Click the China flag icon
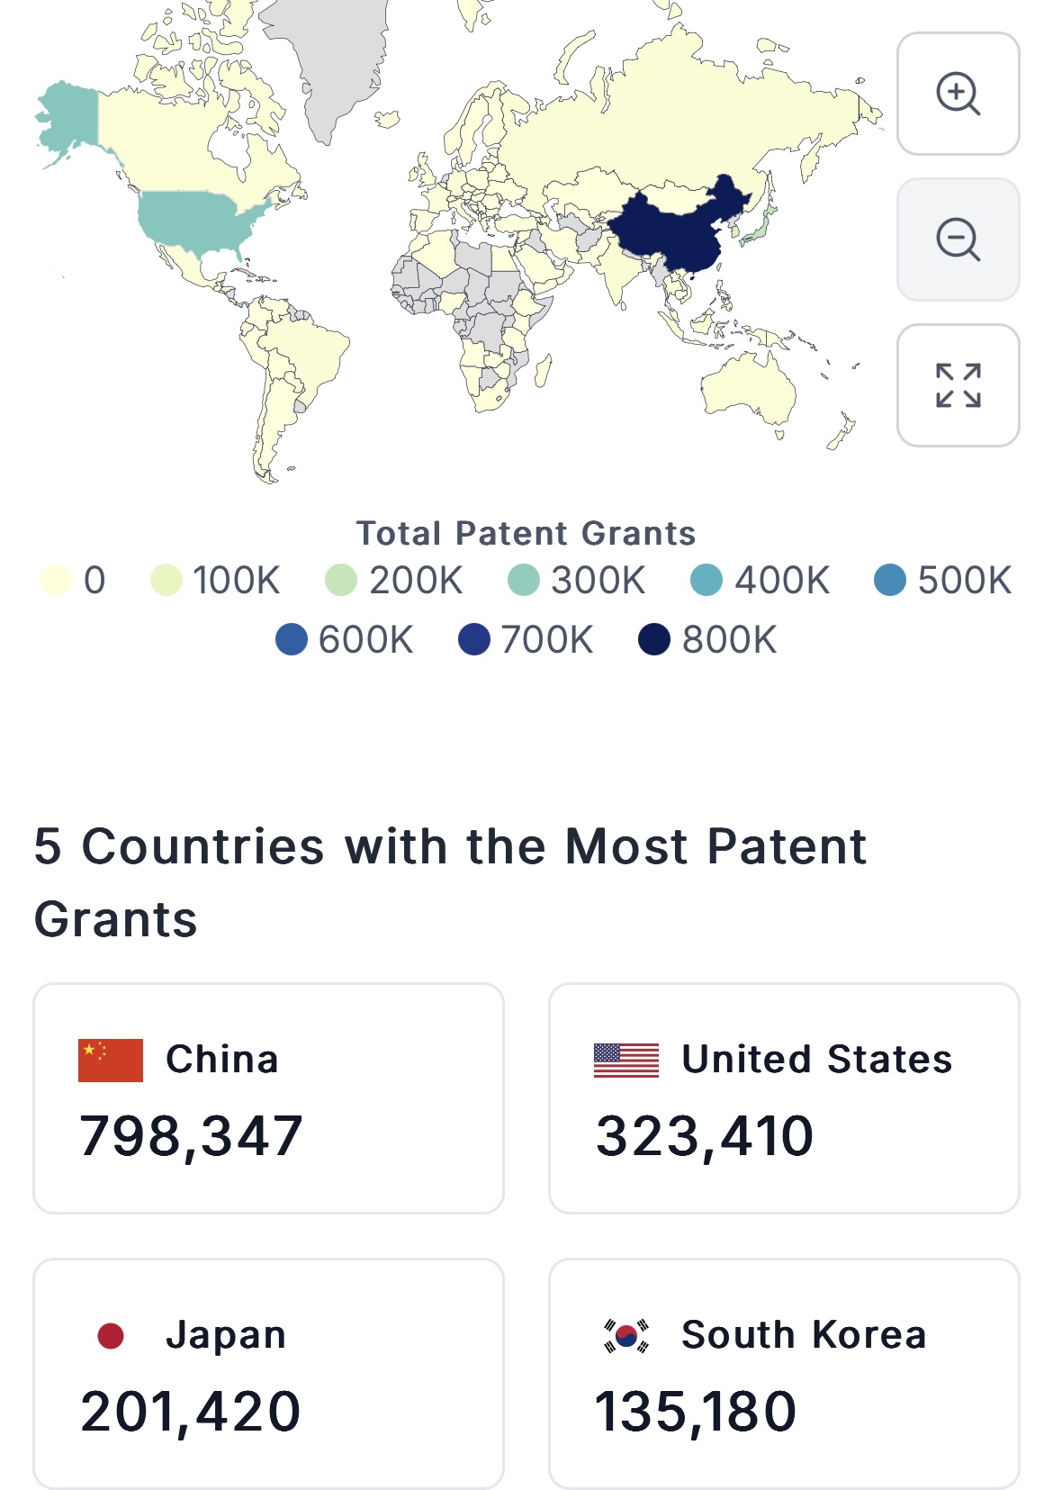The height and width of the screenshot is (1490, 1053). 111,1060
